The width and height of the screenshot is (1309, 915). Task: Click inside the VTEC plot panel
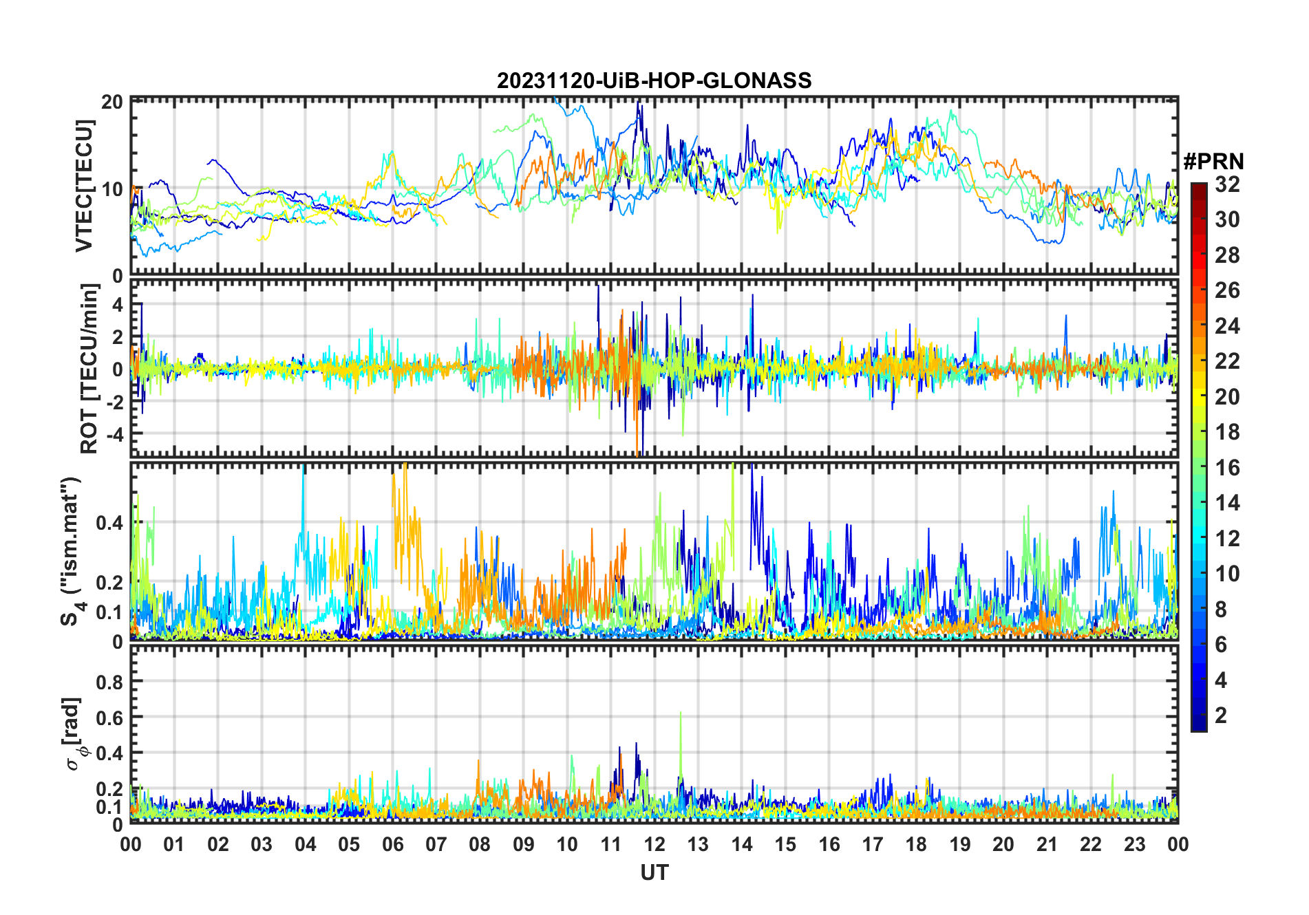(x=654, y=186)
